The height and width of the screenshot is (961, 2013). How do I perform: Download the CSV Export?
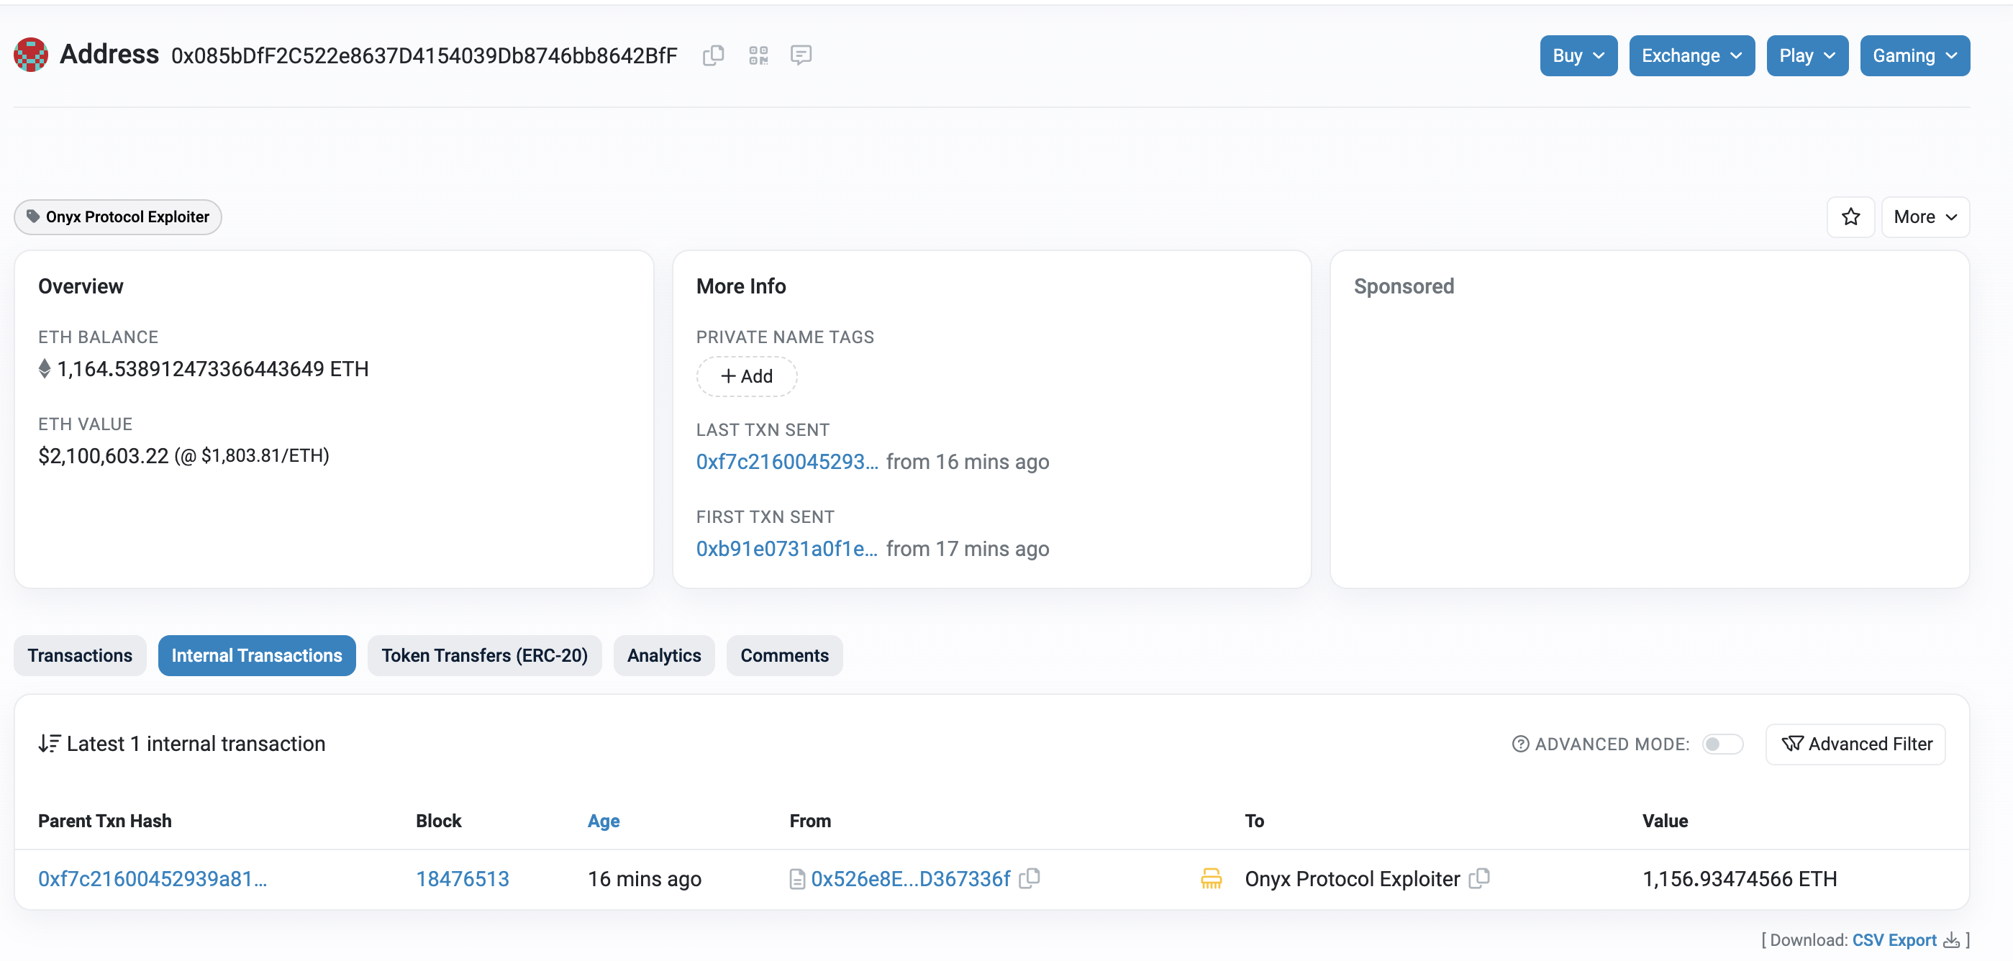pos(1894,940)
